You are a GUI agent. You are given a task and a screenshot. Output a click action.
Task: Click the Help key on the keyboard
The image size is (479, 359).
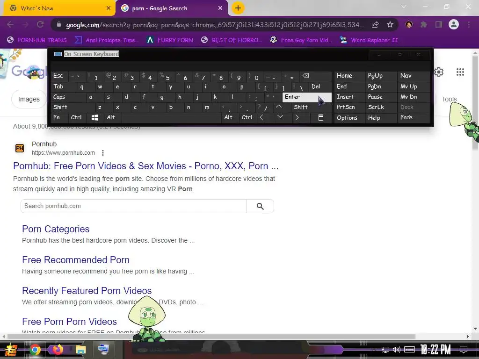click(x=381, y=117)
